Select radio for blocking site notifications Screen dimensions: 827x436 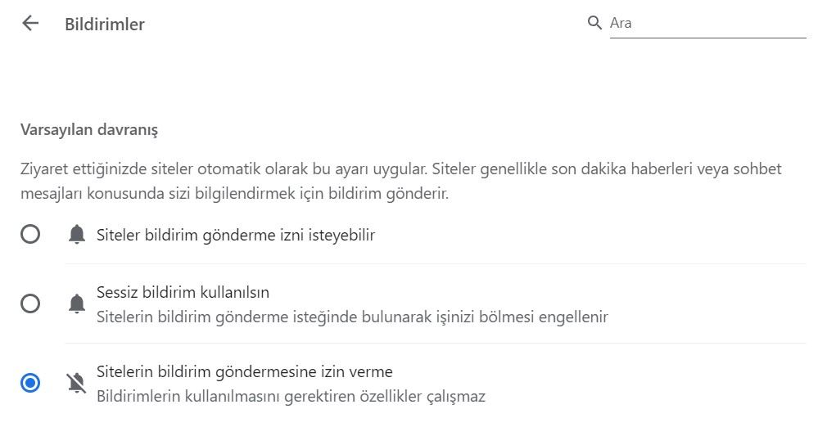coord(30,383)
